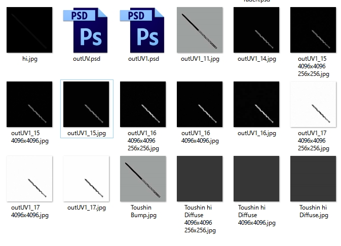Viewport: 341px width, 246px height.
Task: Select the Toushin hi Diffuse.jpg thumbnail
Action: click(x=313, y=179)
